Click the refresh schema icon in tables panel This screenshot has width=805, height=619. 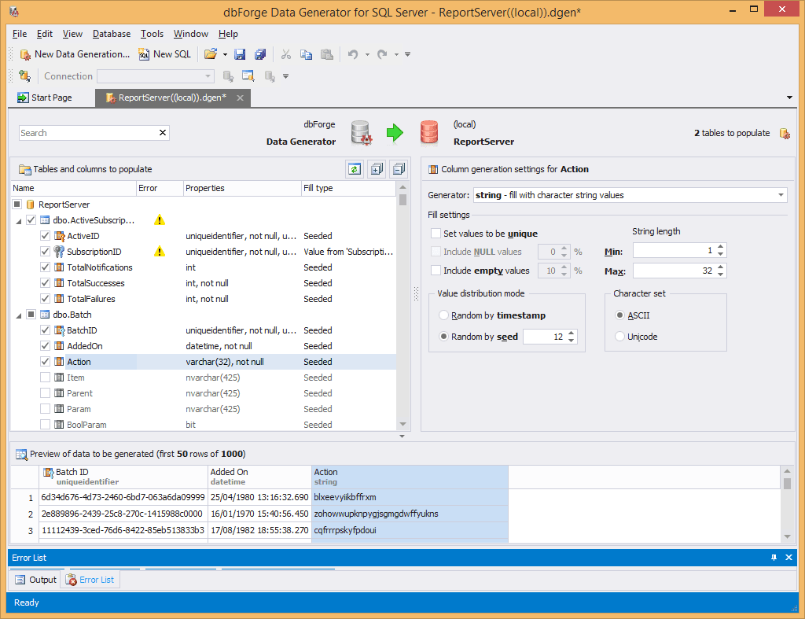click(355, 169)
